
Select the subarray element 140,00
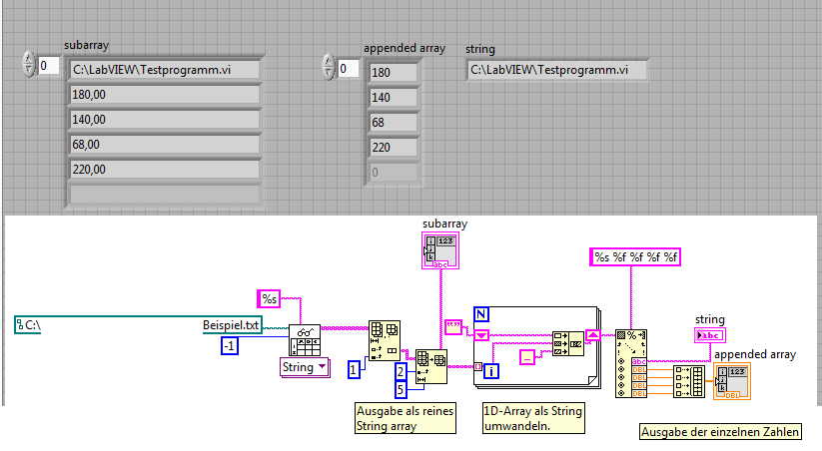click(165, 120)
